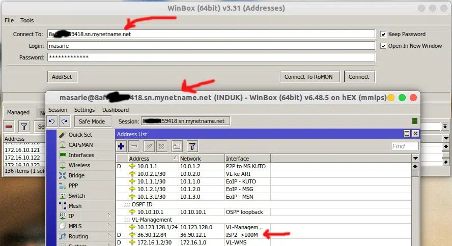Click the Connect button
Image resolution: width=452 pixels, height=246 pixels.
click(x=359, y=77)
